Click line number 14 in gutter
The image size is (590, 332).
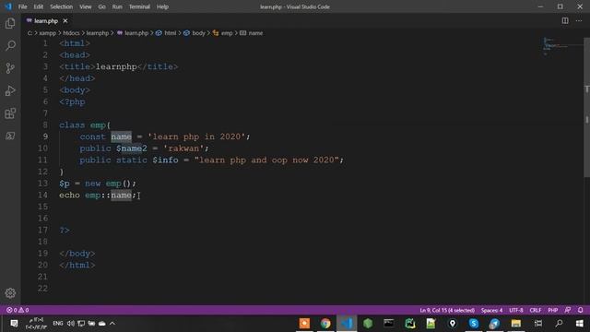(43, 195)
